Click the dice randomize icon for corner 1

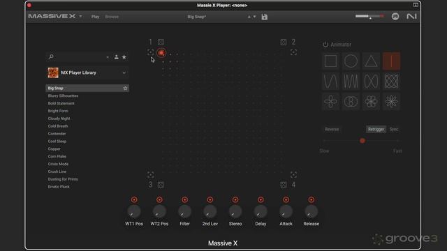tap(161, 42)
